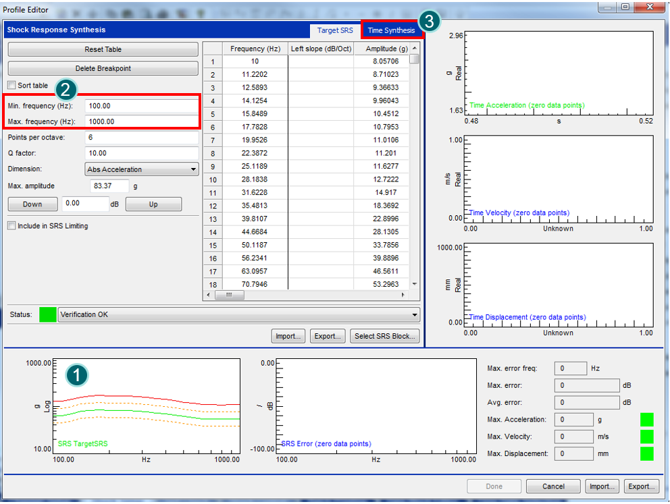Click the Q factor input field

[x=141, y=153]
